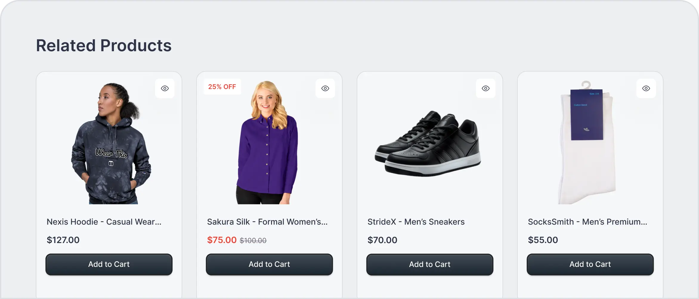Open StrideX - Men's Sneakers title link

[x=416, y=222]
